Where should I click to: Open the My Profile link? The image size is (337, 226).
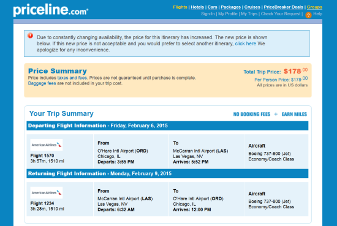(x=228, y=14)
